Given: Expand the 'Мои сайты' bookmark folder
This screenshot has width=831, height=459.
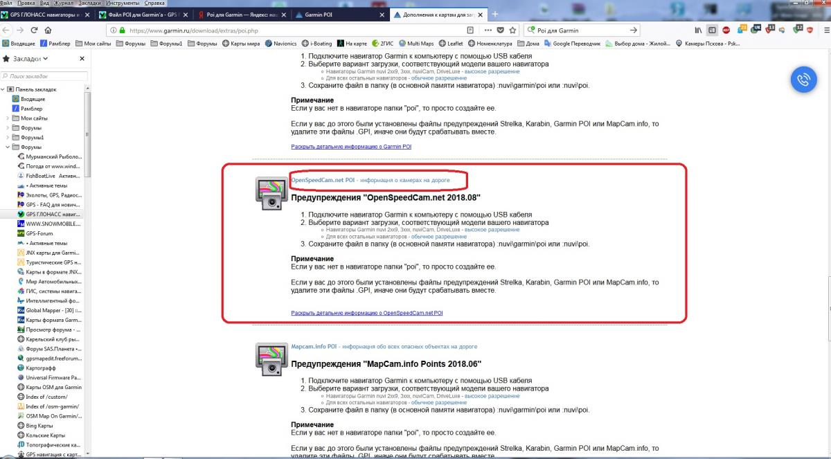Looking at the screenshot, I should pyautogui.click(x=8, y=118).
